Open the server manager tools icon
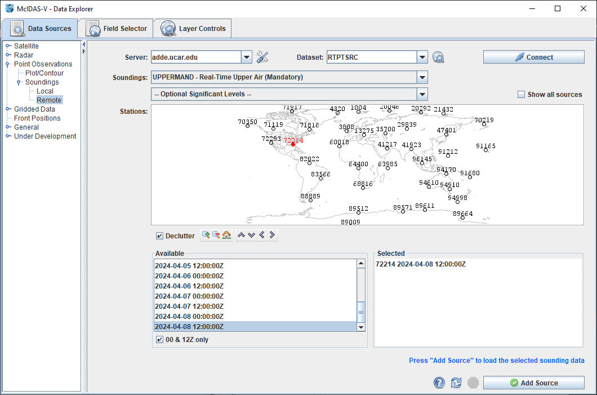 [x=262, y=57]
